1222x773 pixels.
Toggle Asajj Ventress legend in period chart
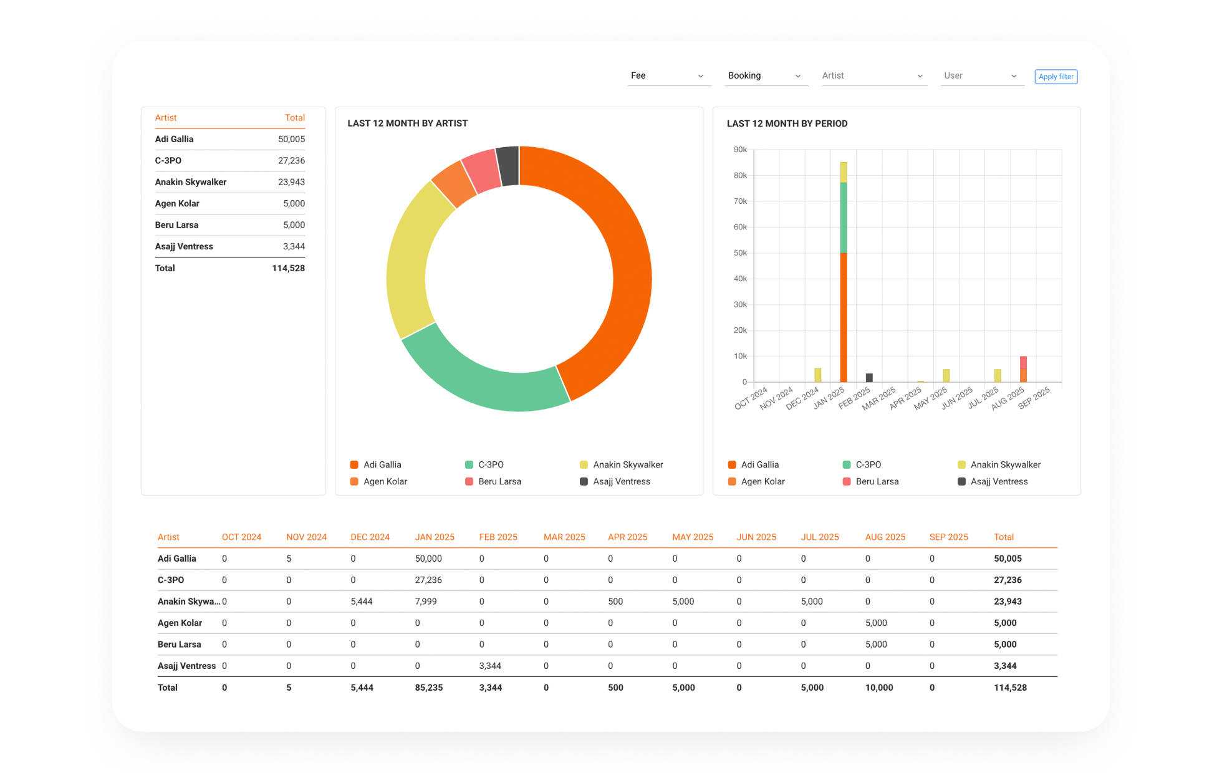[x=999, y=481]
